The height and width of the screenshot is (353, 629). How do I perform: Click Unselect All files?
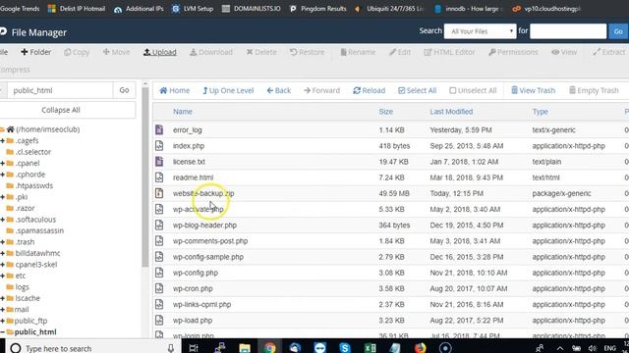click(473, 90)
